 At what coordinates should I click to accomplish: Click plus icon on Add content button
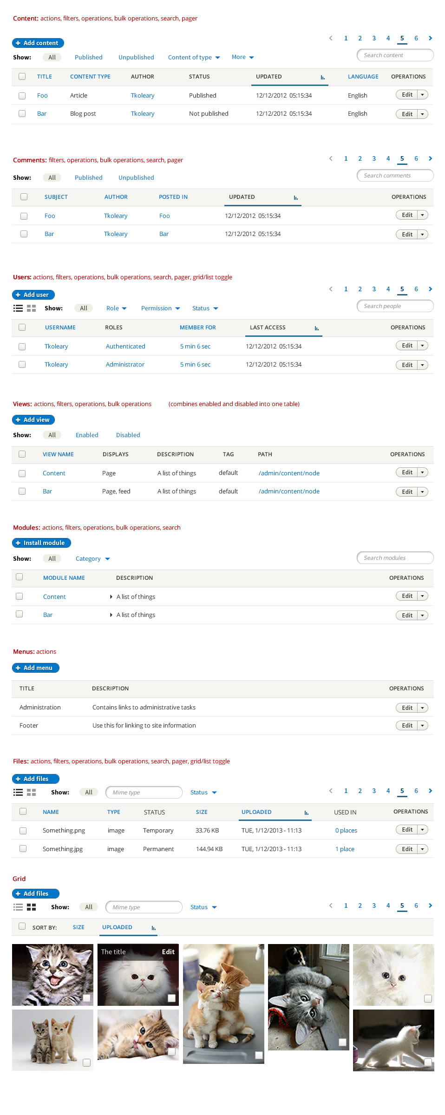[x=18, y=43]
